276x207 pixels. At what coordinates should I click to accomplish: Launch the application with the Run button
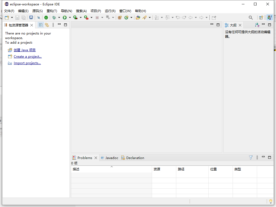[x=65, y=17]
